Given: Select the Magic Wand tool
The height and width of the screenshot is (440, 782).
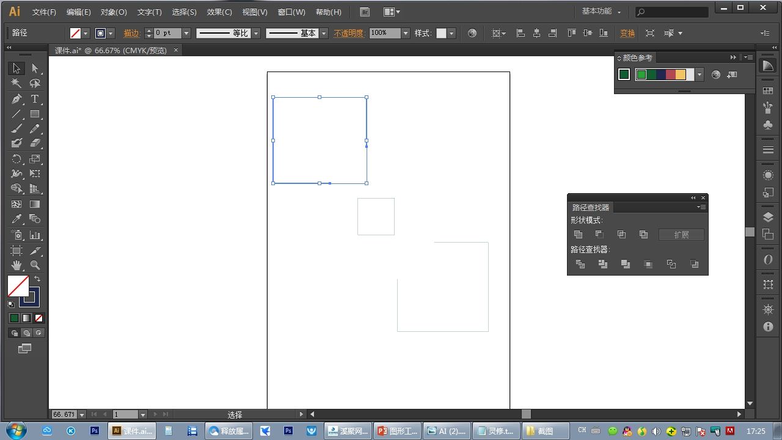Looking at the screenshot, I should [16, 84].
